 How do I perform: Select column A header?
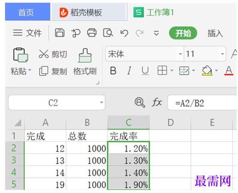45,122
